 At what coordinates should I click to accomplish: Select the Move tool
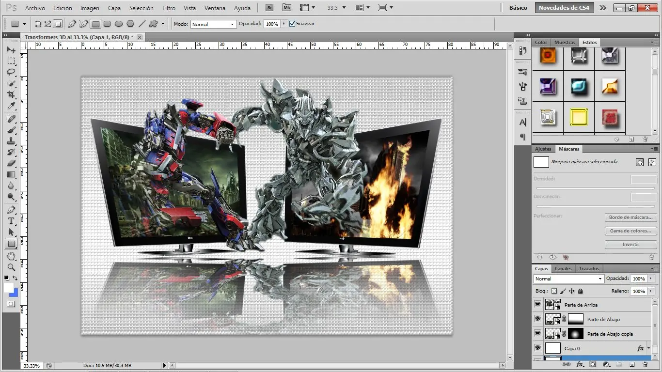pos(11,50)
